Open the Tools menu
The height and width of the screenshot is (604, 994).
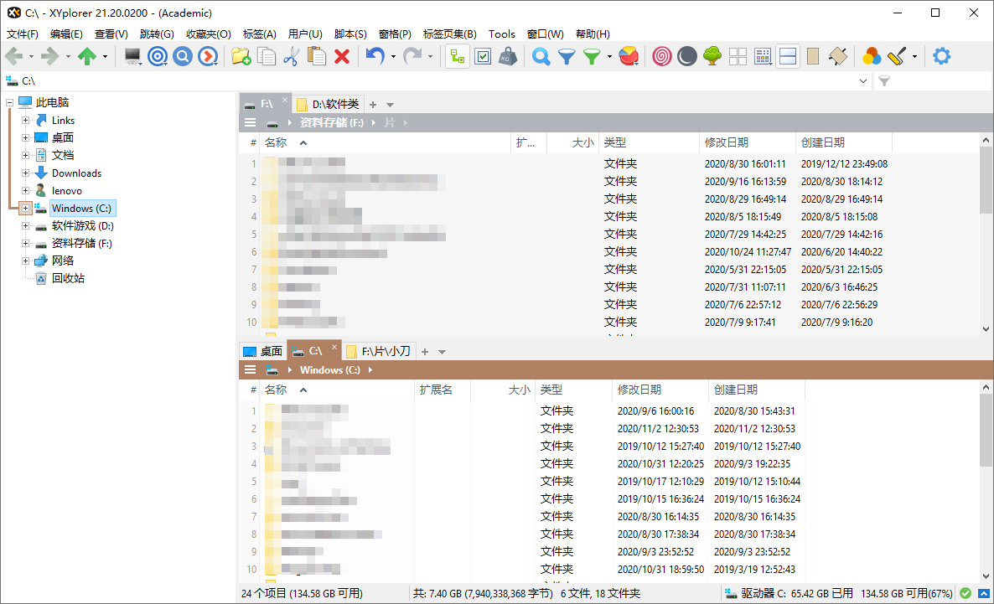coord(502,34)
